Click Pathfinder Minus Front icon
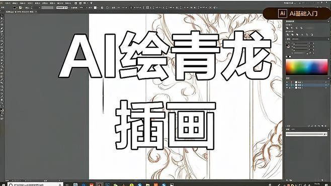 pos(292,28)
